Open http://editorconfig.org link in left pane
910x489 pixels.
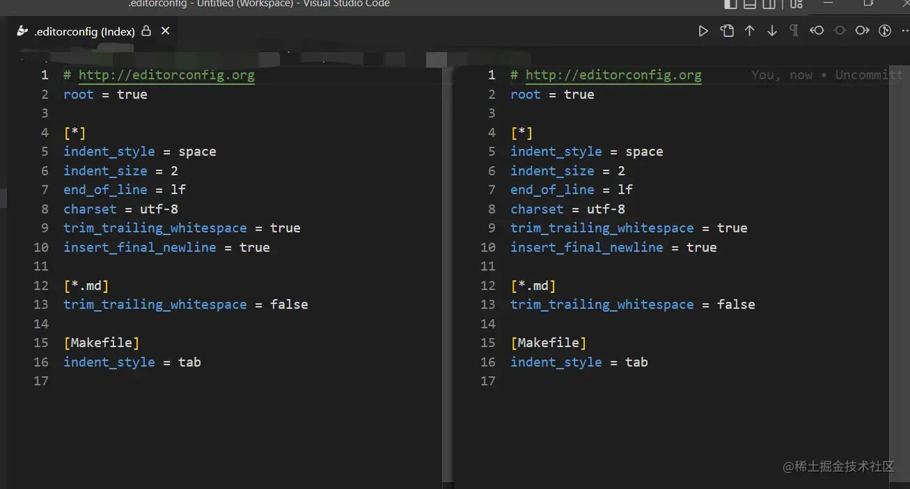tap(166, 75)
